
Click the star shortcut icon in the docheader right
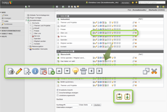coord(163,7)
